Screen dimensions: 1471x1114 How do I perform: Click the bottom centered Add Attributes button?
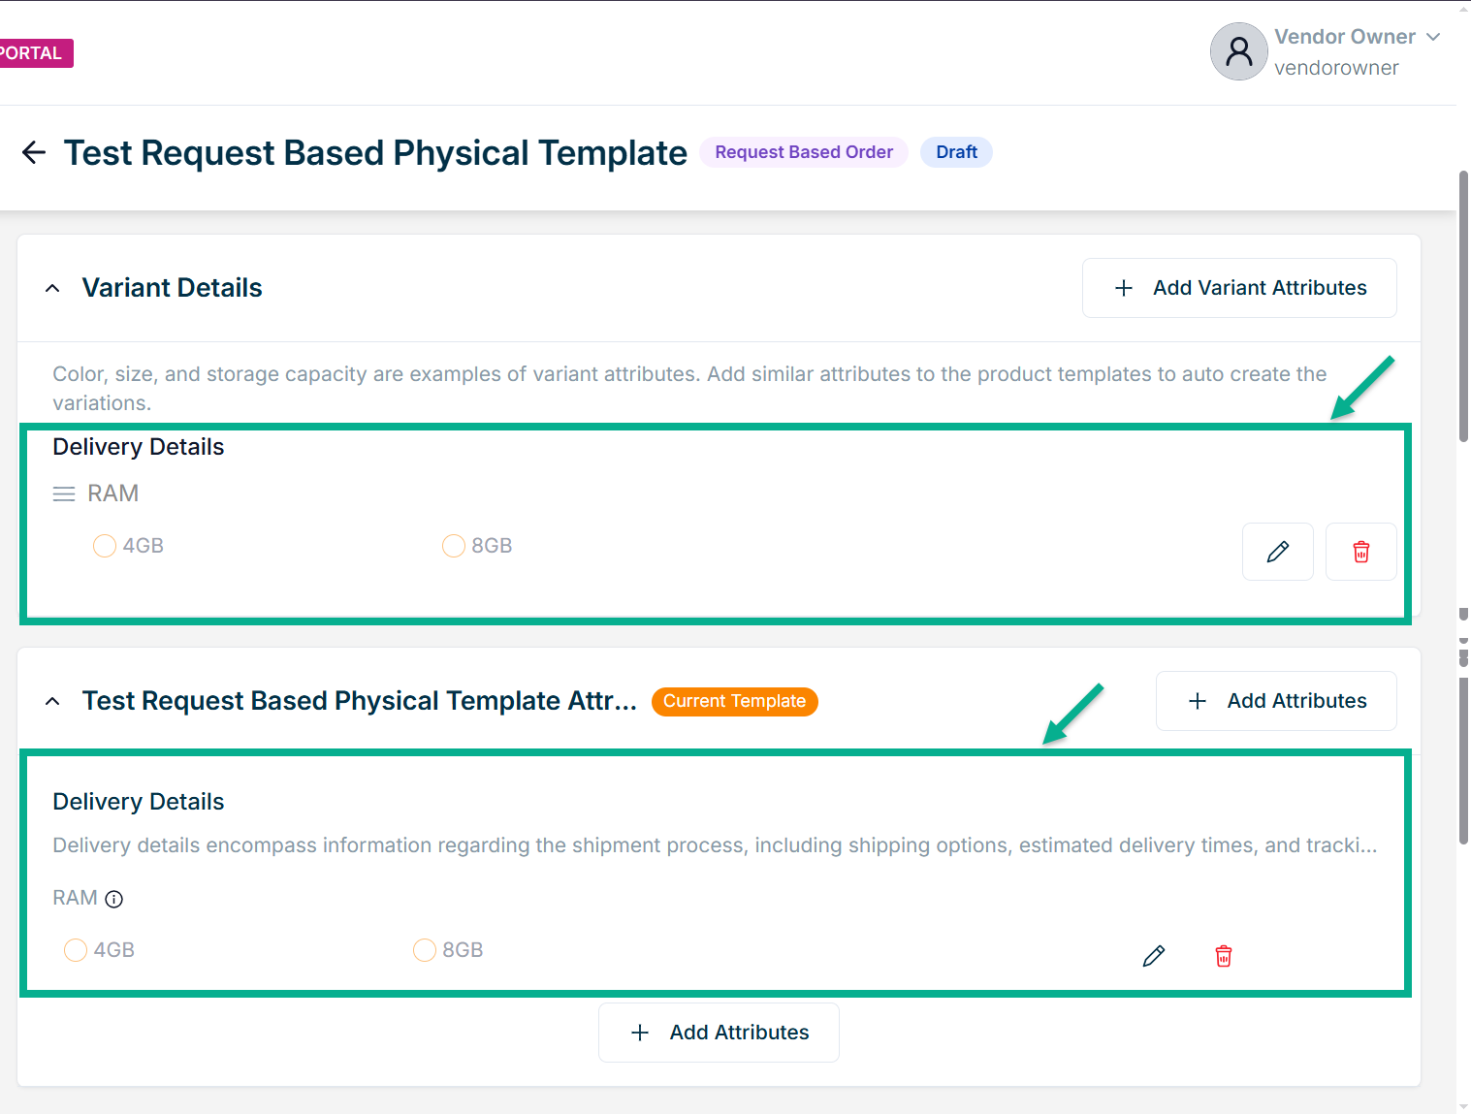pos(719,1033)
